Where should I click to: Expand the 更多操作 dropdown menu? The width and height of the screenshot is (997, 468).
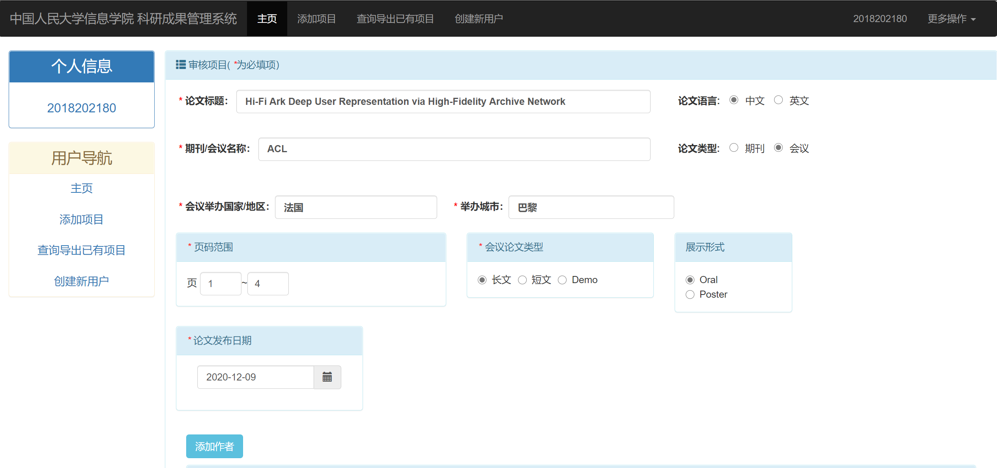951,19
